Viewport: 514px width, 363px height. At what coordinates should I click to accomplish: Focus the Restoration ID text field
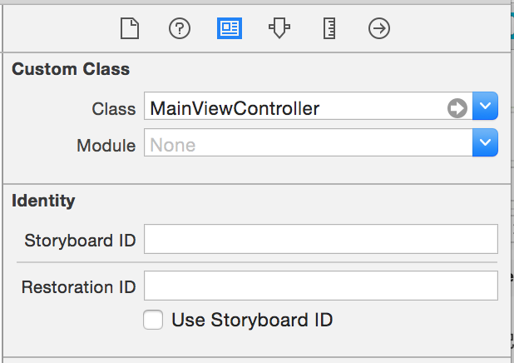[321, 286]
